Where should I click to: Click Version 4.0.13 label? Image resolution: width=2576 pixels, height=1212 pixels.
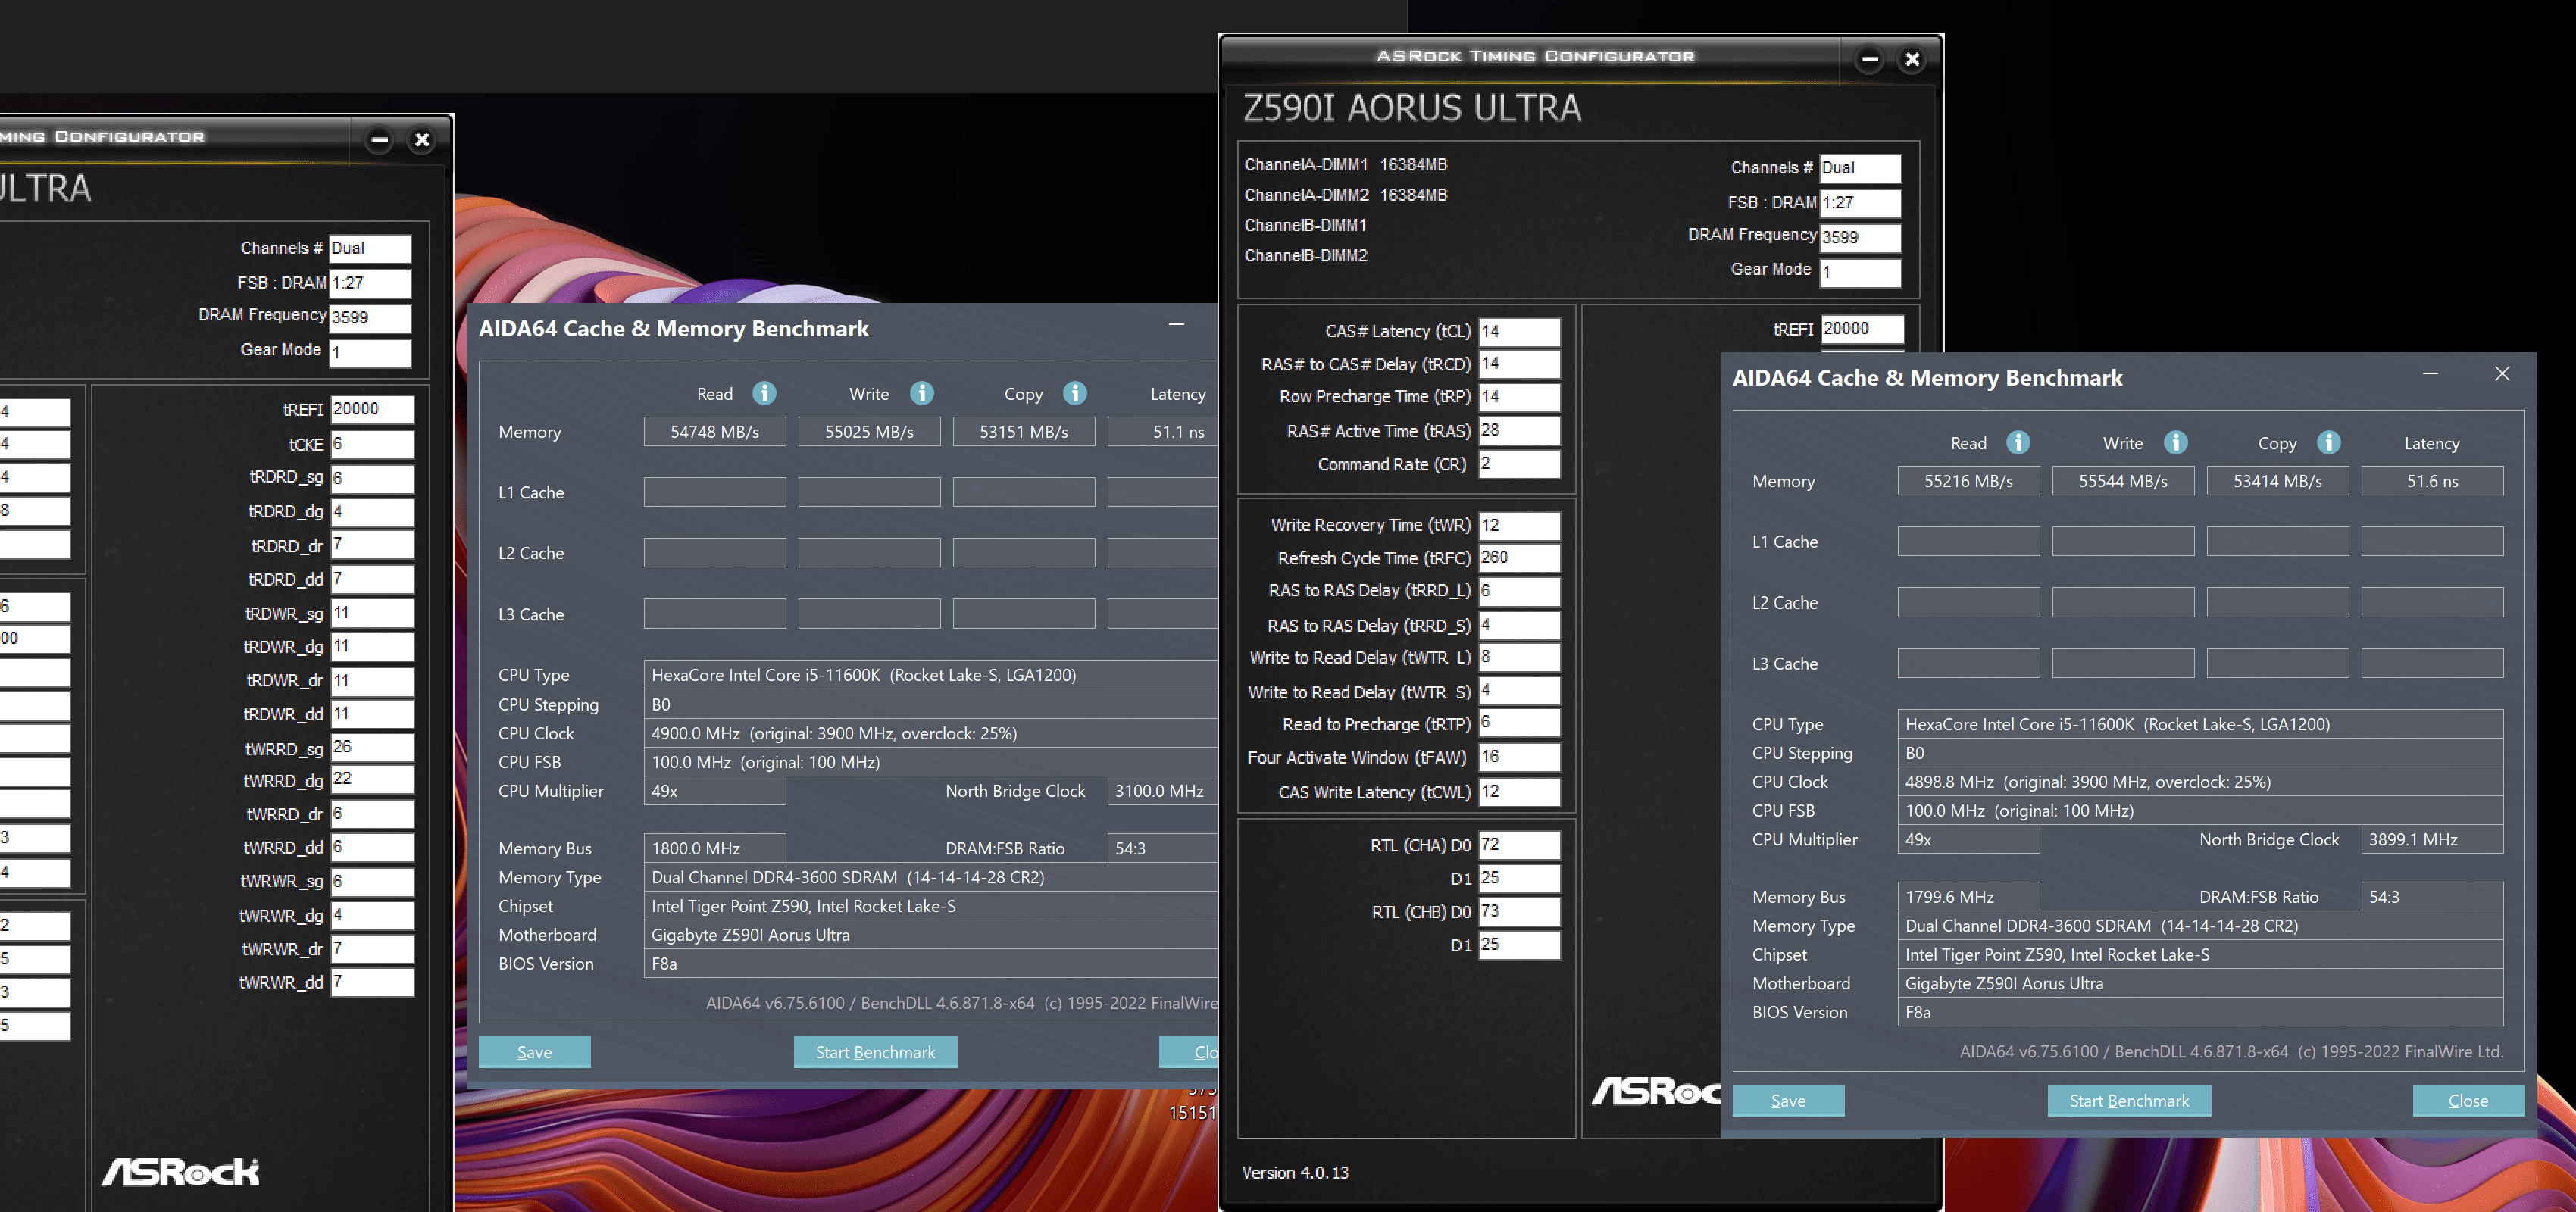tap(1295, 1172)
